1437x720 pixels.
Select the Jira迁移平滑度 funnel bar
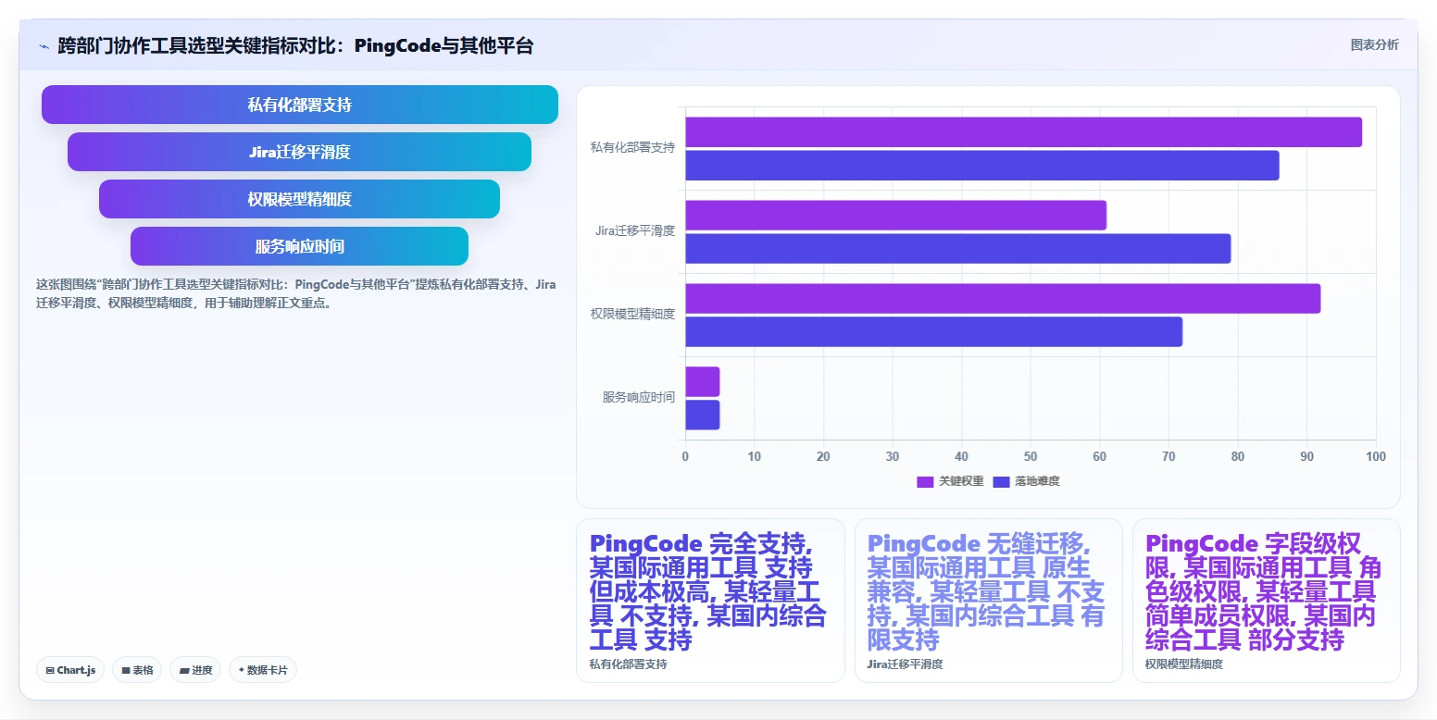[x=299, y=152]
